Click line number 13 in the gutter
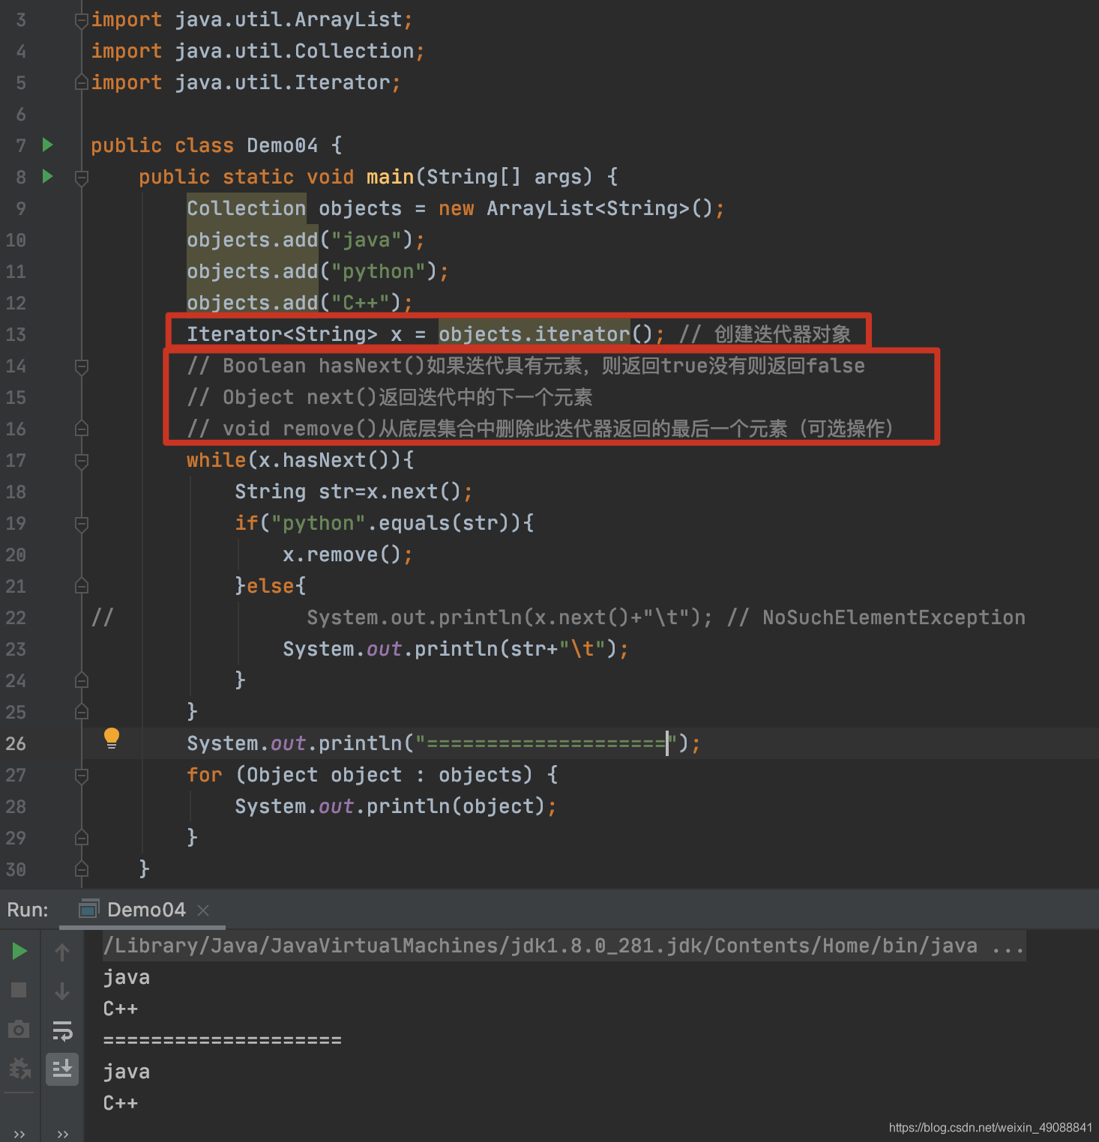 (x=16, y=334)
